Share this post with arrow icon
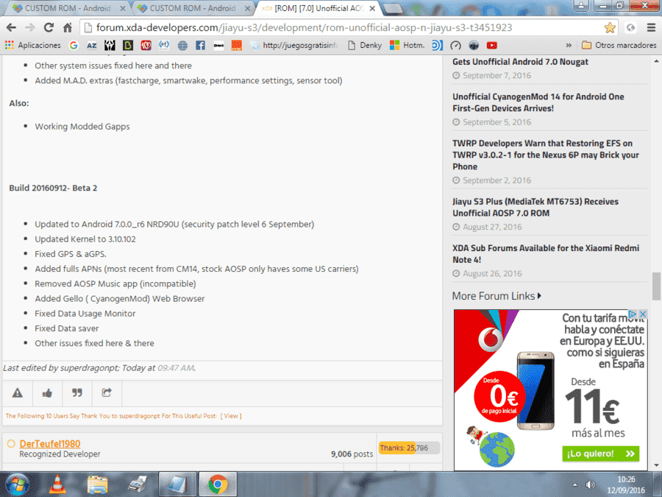The height and width of the screenshot is (497, 662). point(107,393)
